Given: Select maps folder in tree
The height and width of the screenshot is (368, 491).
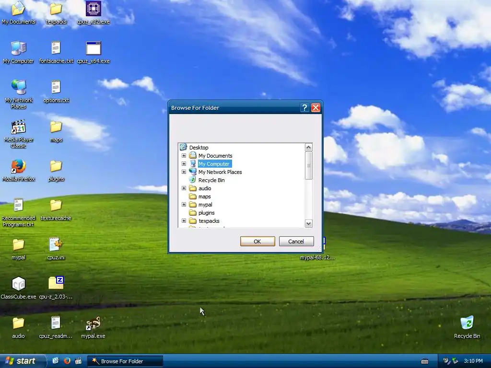Looking at the screenshot, I should pyautogui.click(x=204, y=196).
